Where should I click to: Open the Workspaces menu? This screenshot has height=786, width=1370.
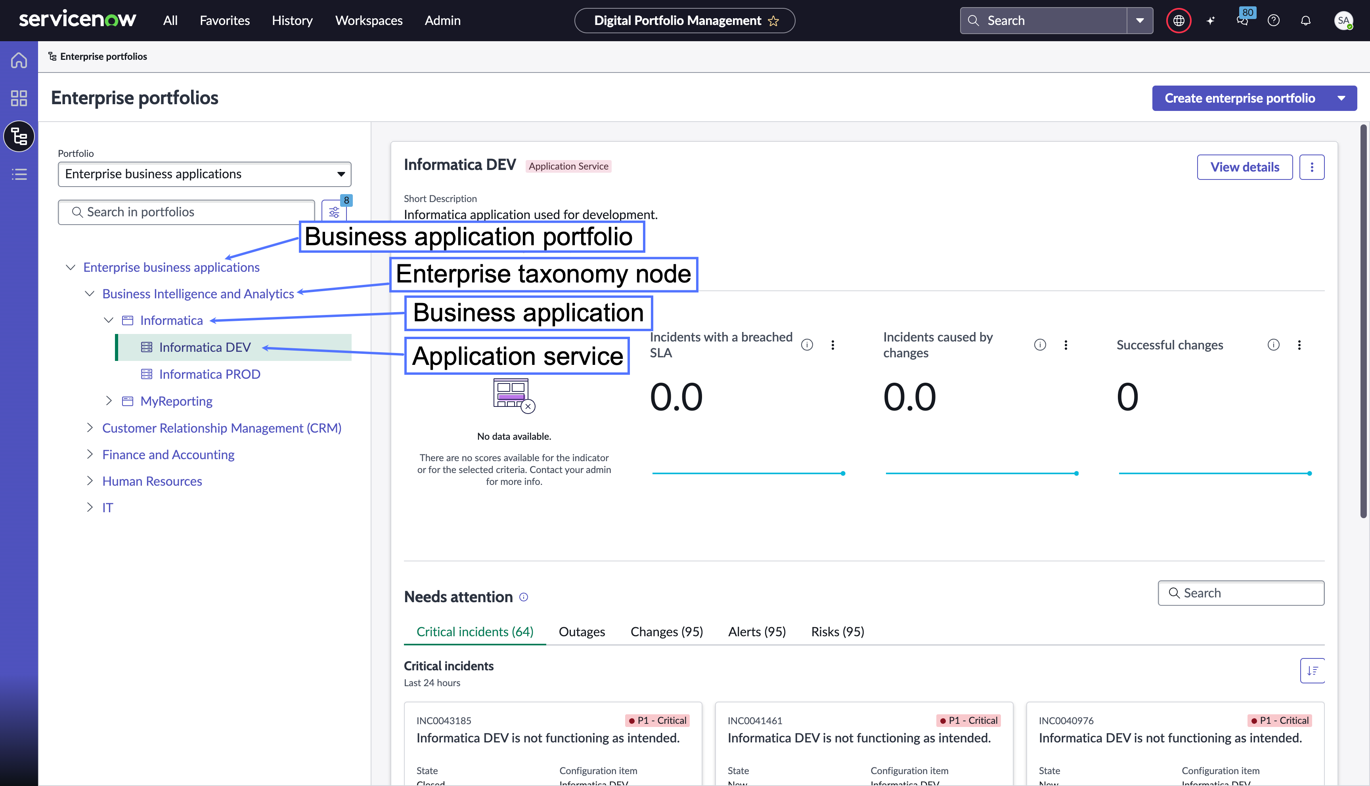tap(369, 21)
